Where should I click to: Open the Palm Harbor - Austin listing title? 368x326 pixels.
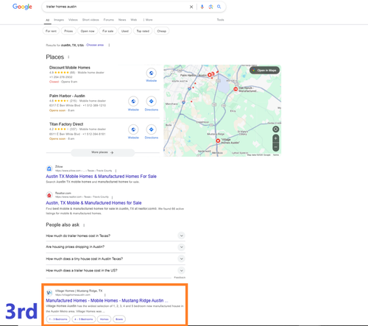pos(67,96)
